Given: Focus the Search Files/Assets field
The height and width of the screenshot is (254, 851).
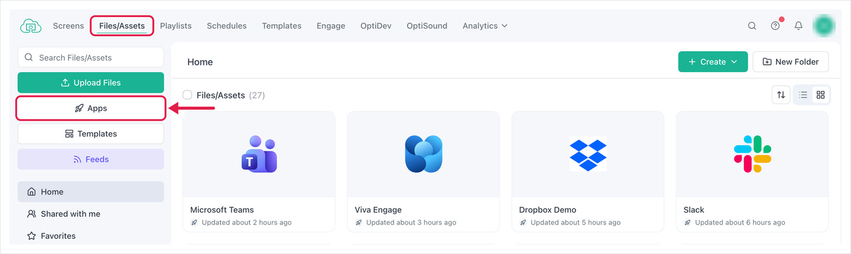Looking at the screenshot, I should [90, 57].
